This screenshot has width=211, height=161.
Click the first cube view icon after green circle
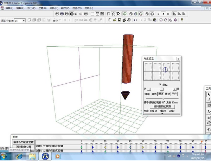pos(131,14)
